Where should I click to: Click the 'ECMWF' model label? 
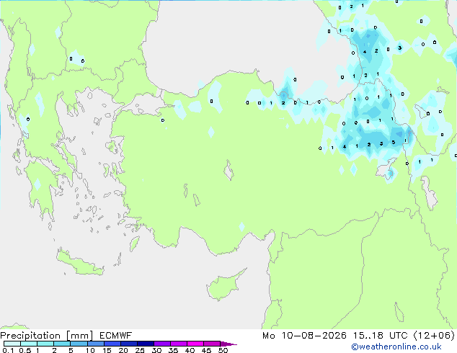tap(115, 336)
